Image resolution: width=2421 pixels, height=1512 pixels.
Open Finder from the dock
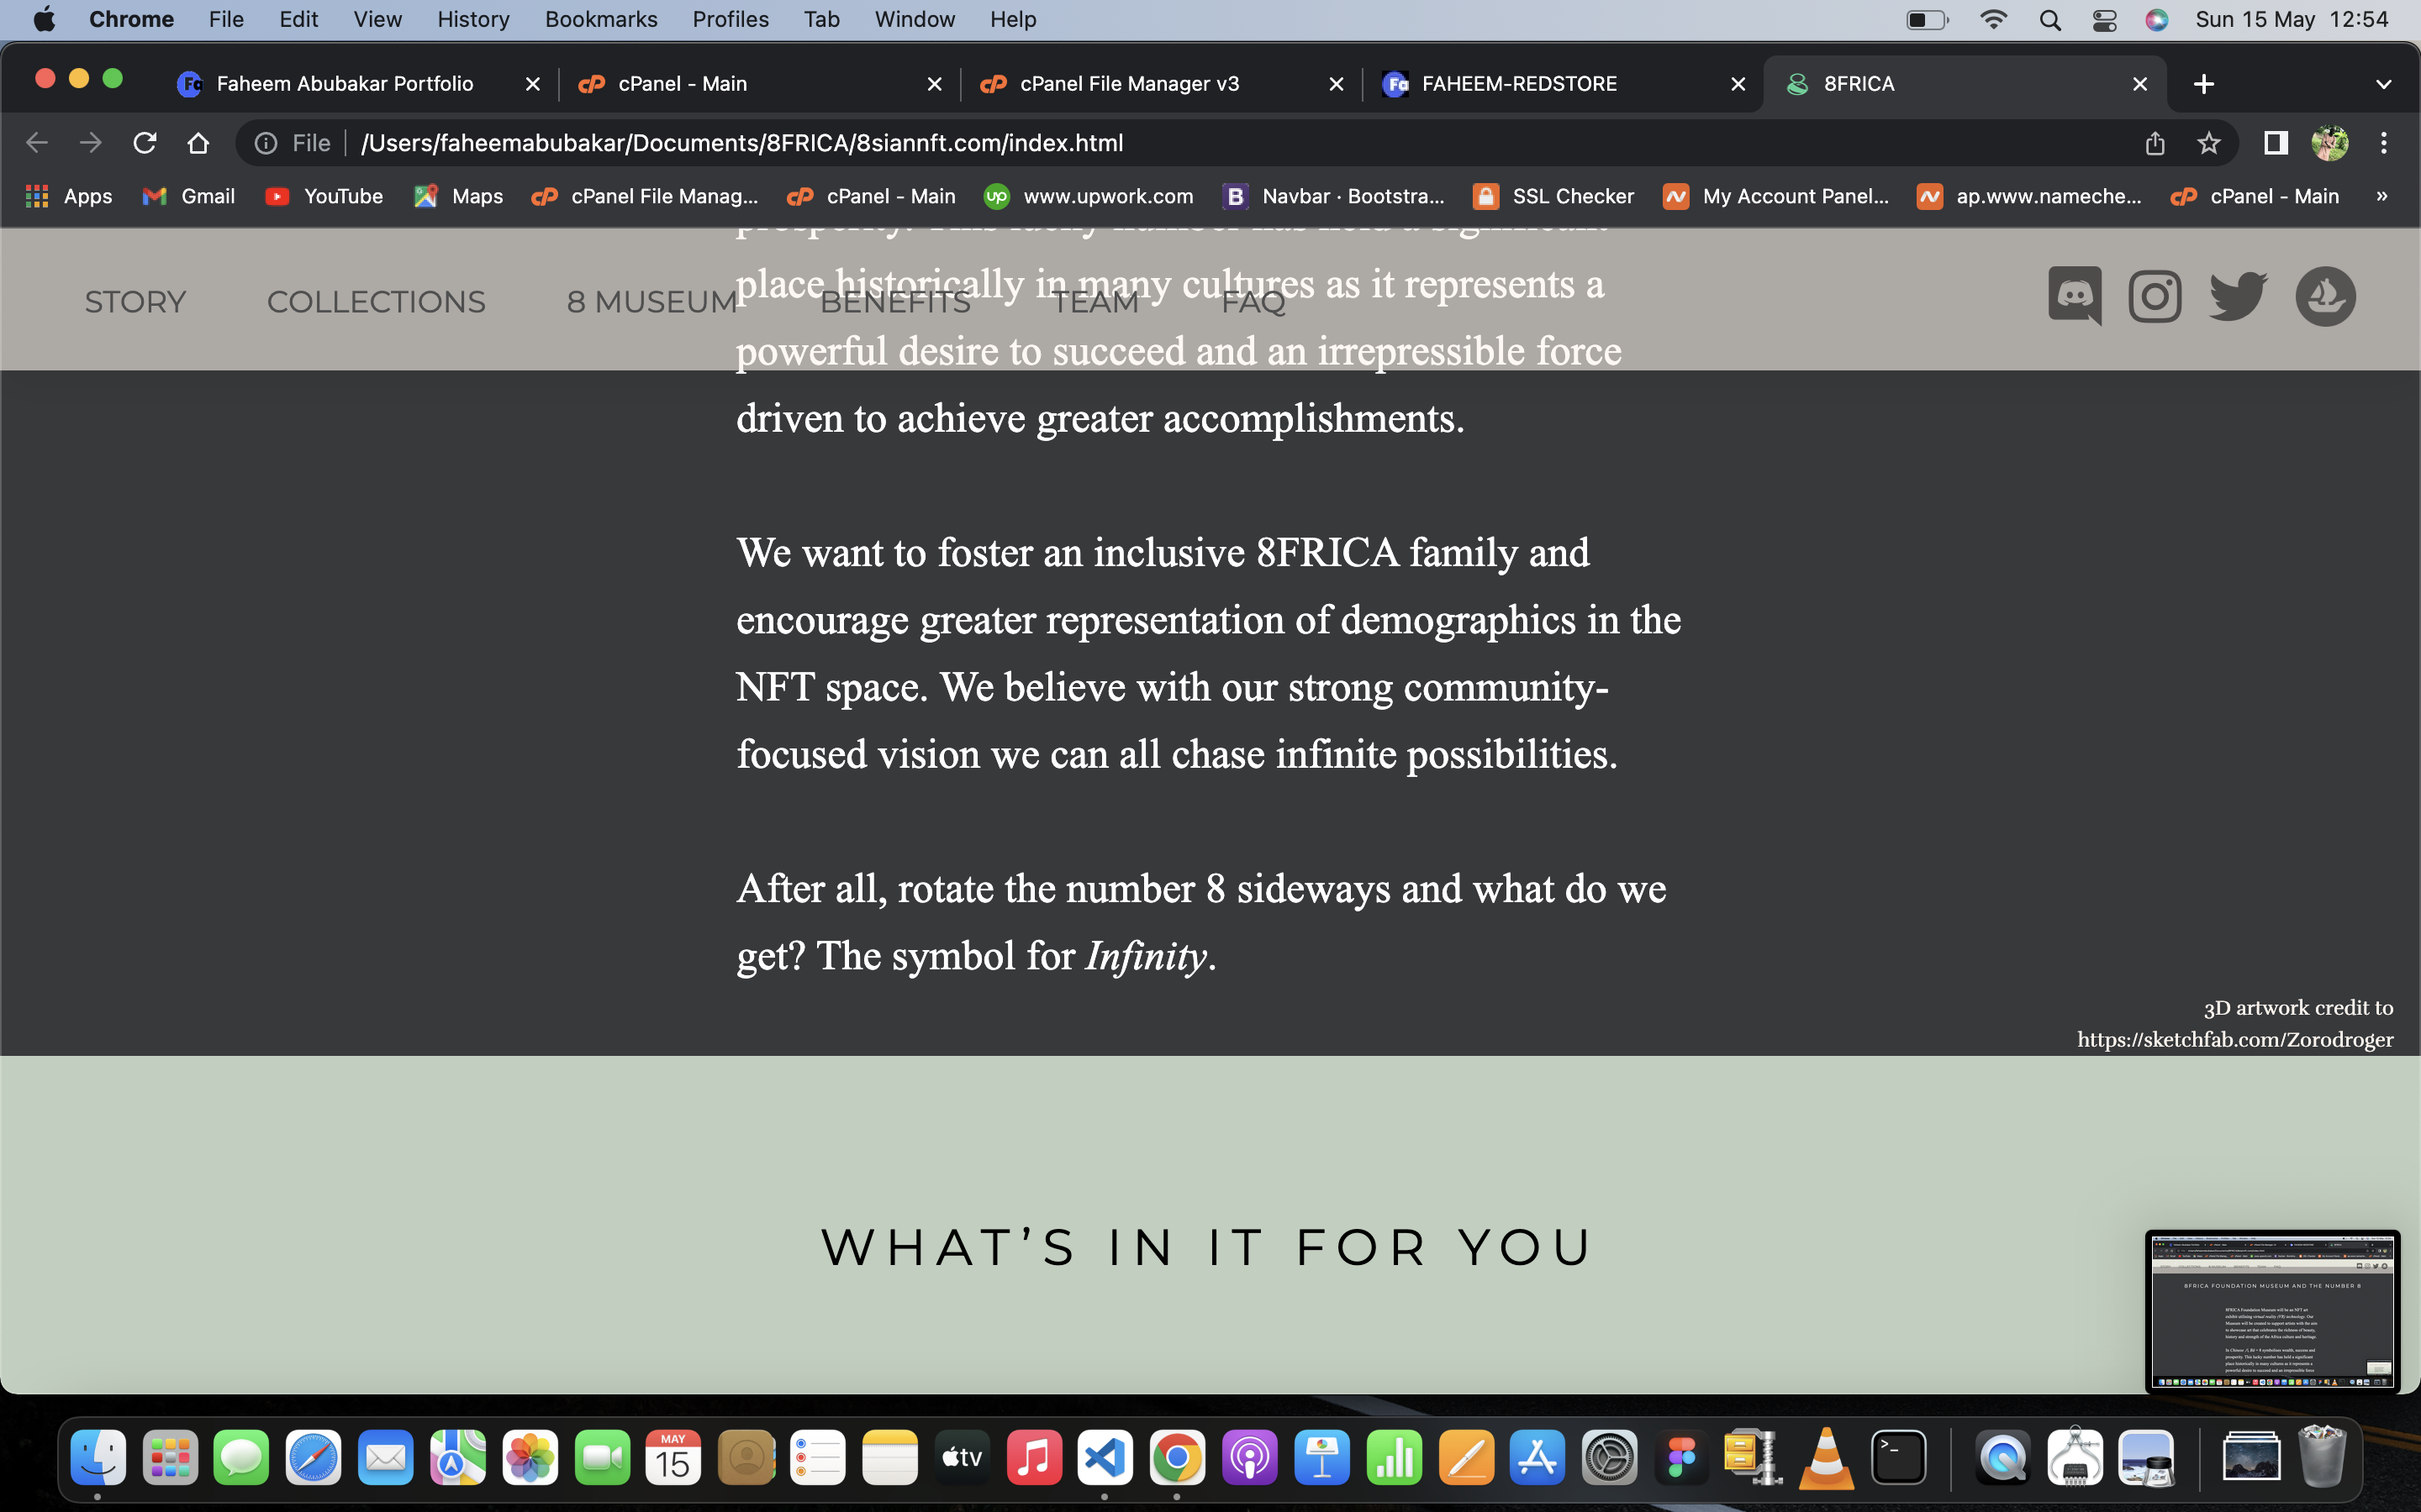(98, 1457)
